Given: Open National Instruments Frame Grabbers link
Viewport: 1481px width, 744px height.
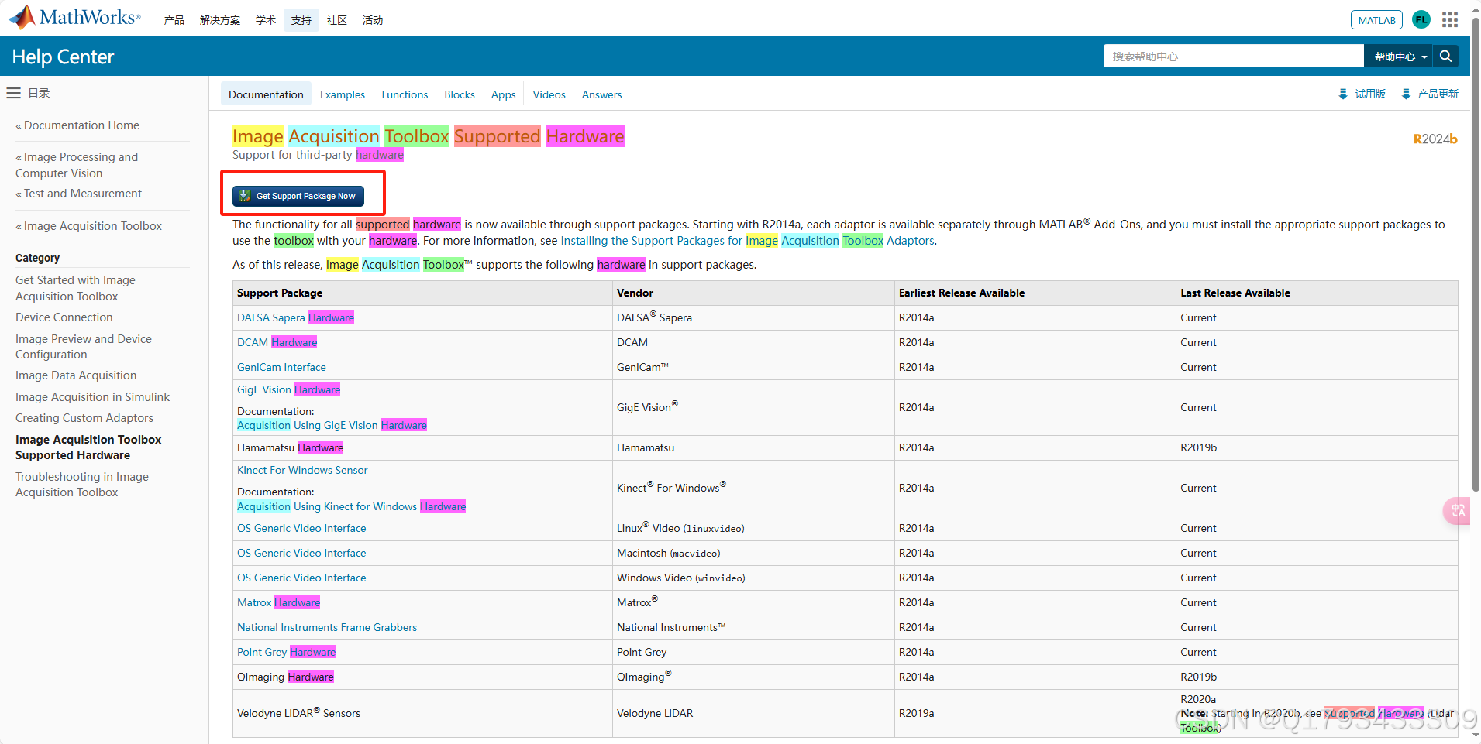Looking at the screenshot, I should pos(327,627).
